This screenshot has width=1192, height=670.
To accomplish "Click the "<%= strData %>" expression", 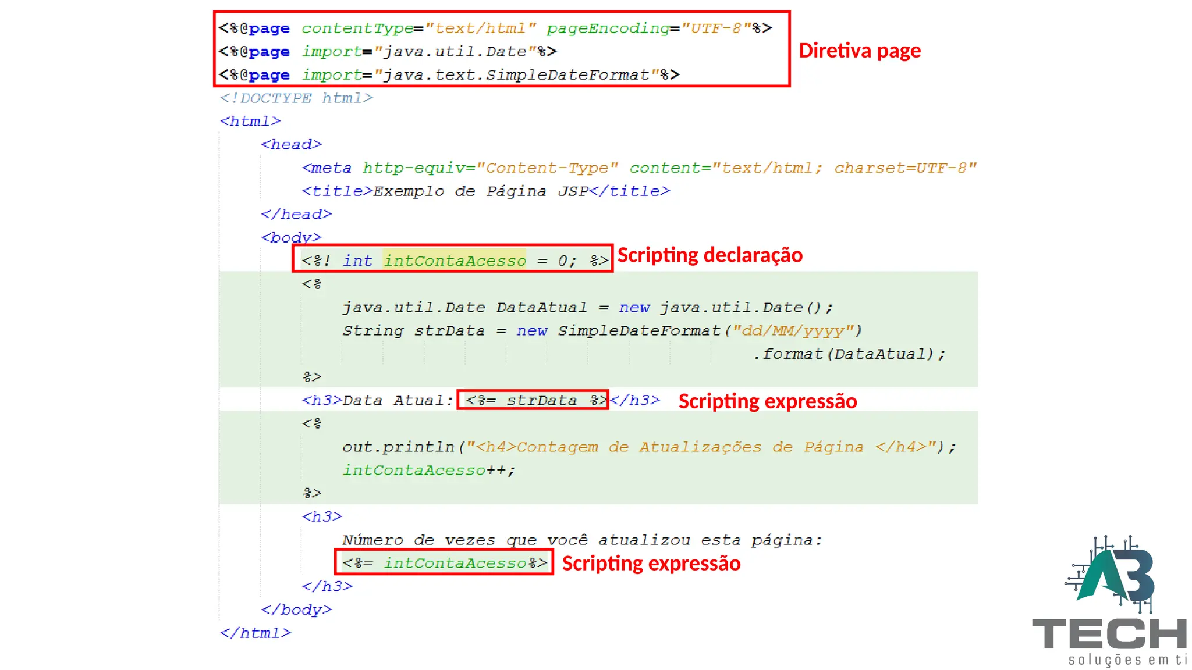I will pos(535,401).
